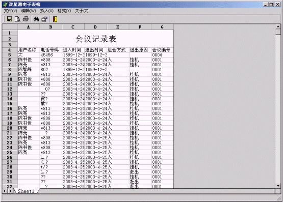Screen dimensions: 283x203
Task: Open the Properties toolbar icon
Action: 44,19
